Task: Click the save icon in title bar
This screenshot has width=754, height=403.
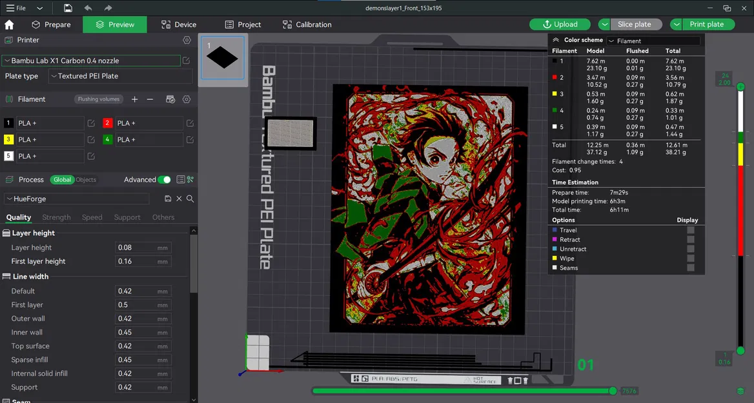Action: coord(68,8)
